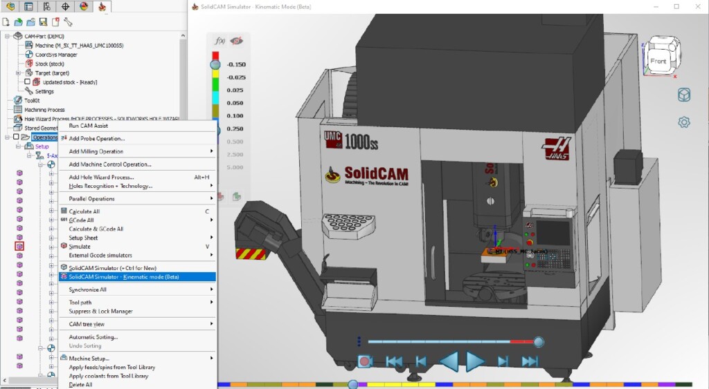Click the play forward button

pos(475,361)
